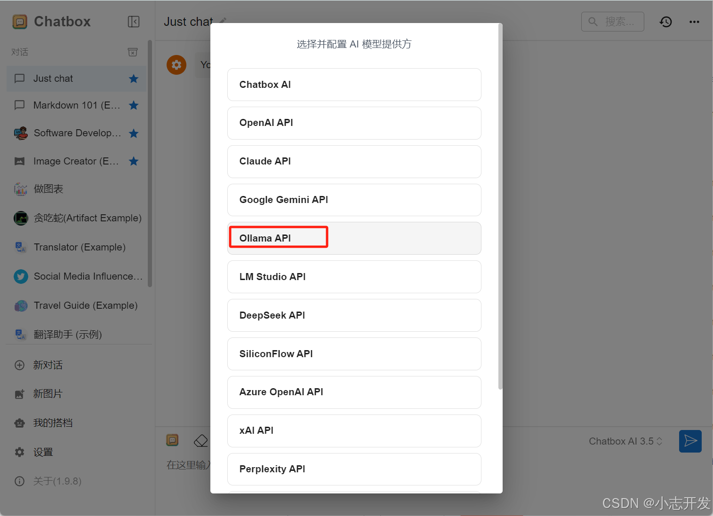Screen dimensions: 713x516
Task: Open the Just chat conversation
Action: pos(76,78)
